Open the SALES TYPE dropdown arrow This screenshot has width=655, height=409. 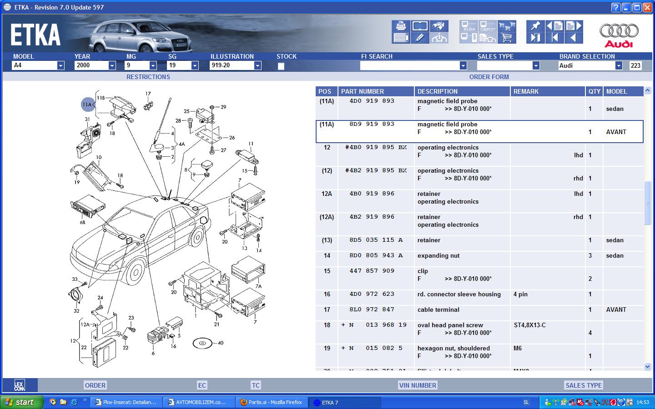click(536, 66)
